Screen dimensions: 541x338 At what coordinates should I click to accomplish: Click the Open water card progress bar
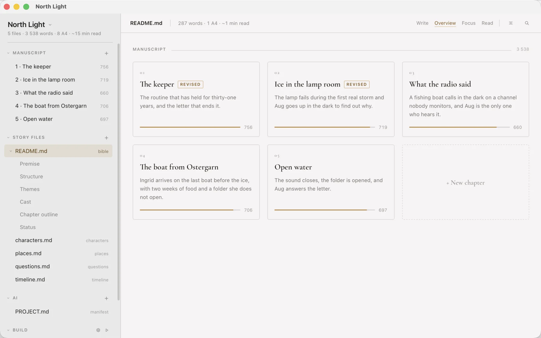point(325,210)
